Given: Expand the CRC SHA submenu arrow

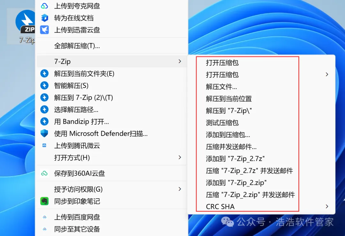Looking at the screenshot, I should 327,207.
